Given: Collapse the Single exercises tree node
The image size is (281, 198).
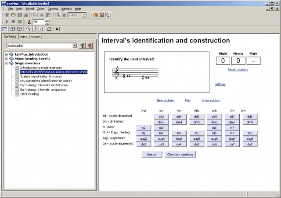Looking at the screenshot, I should click(x=6, y=63).
